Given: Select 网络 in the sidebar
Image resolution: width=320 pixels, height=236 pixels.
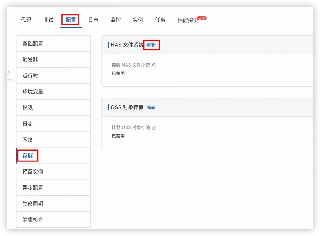Looking at the screenshot, I should [53, 140].
